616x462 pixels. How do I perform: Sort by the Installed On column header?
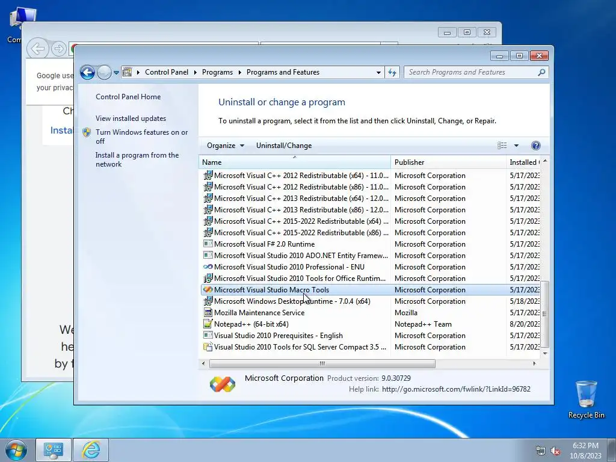[x=524, y=162]
